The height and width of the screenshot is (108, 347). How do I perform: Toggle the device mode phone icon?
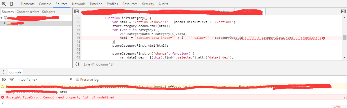tap(11, 4)
